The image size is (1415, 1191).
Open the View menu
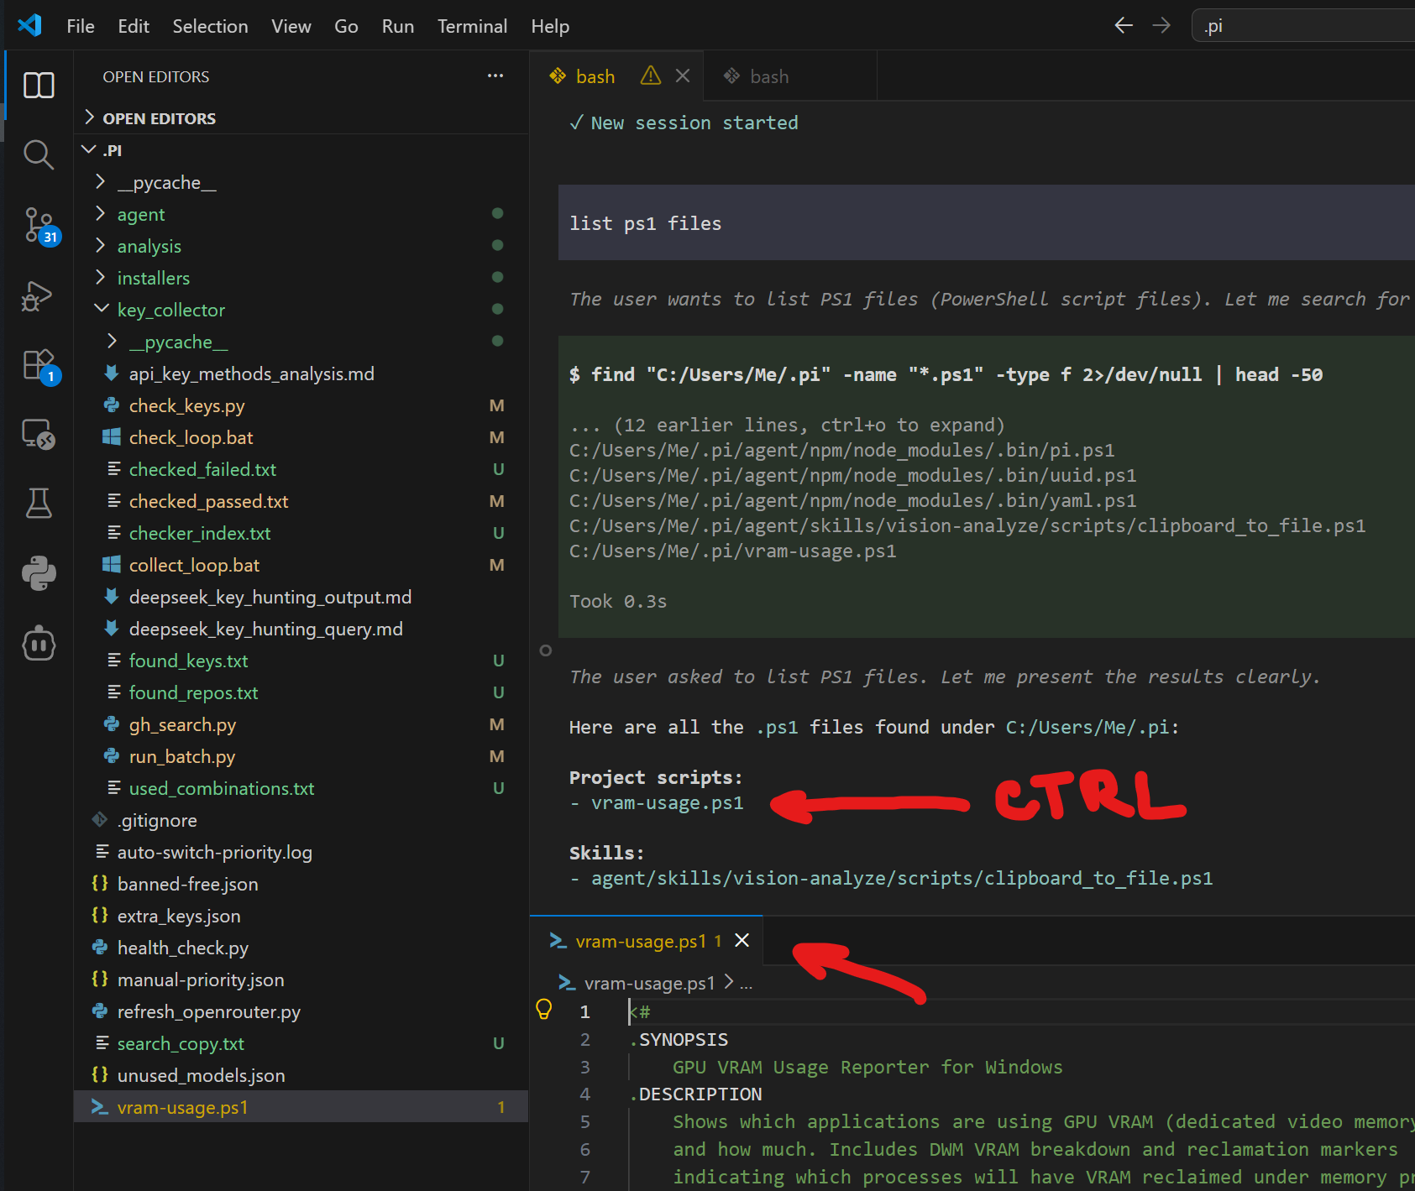pos(291,26)
